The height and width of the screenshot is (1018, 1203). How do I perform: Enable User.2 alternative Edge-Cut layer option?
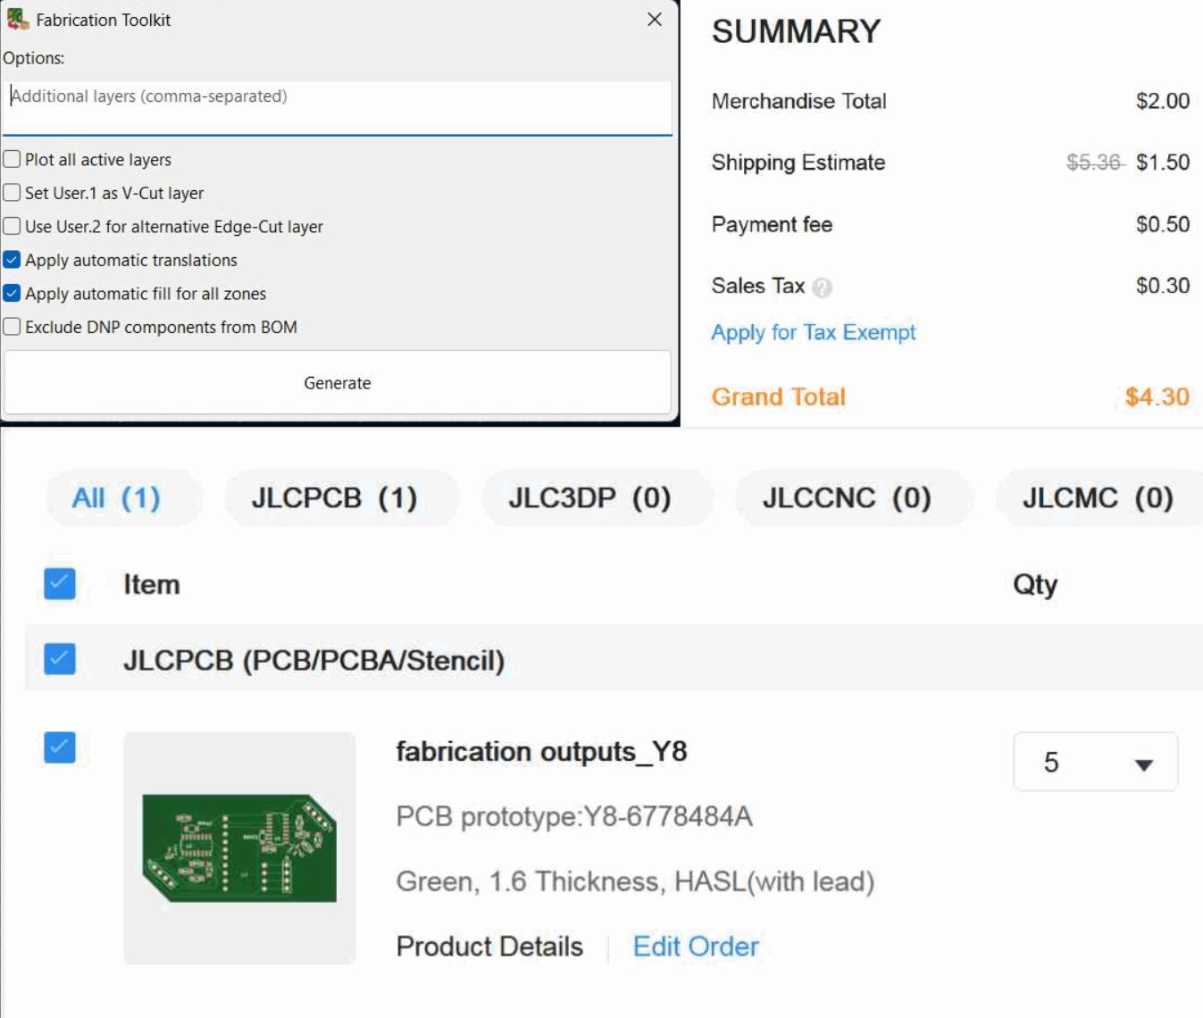(12, 227)
